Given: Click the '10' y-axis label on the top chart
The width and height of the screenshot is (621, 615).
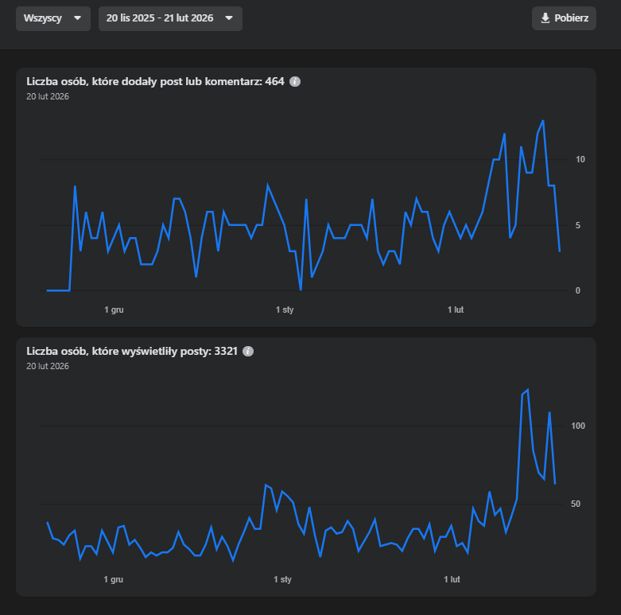Looking at the screenshot, I should pos(580,160).
